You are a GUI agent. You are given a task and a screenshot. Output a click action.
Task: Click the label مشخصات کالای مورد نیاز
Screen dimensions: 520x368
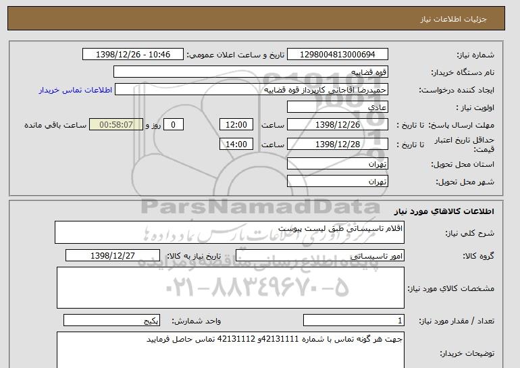[451, 288]
